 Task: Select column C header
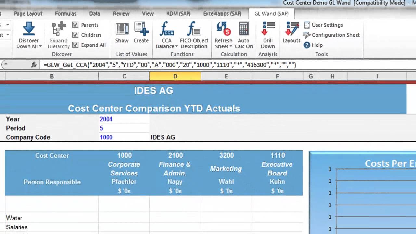click(124, 76)
